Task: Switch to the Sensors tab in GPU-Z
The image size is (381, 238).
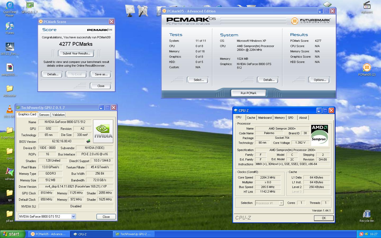Action: [44, 115]
